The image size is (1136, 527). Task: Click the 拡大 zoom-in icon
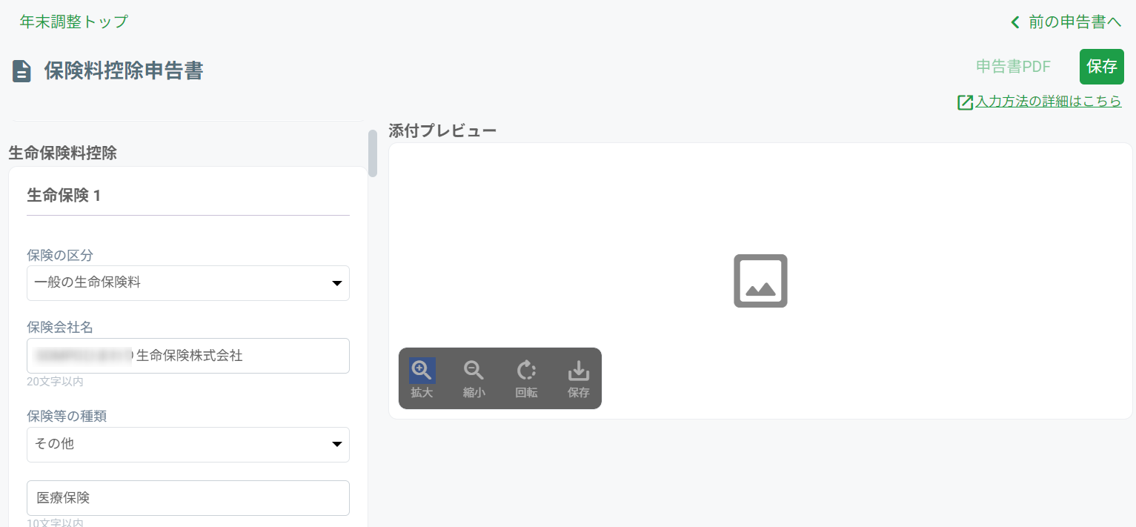click(422, 370)
